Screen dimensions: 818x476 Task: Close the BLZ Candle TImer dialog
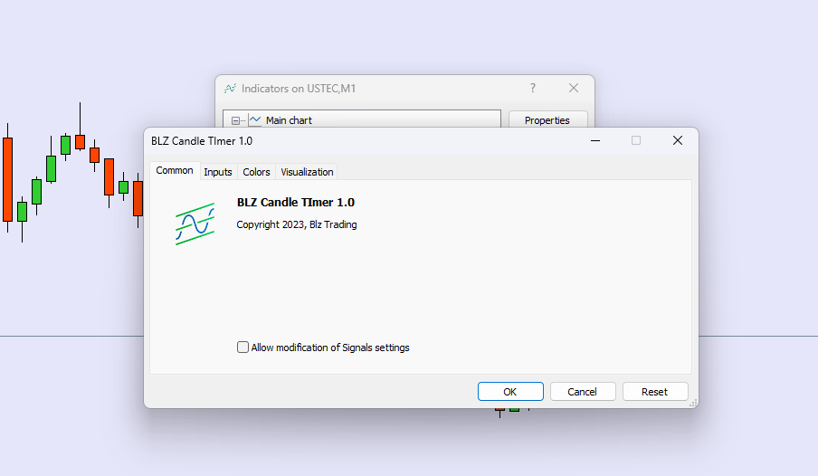click(677, 140)
